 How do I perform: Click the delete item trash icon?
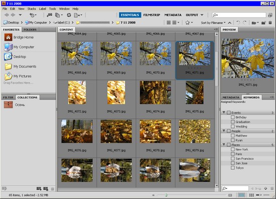coord(270,23)
